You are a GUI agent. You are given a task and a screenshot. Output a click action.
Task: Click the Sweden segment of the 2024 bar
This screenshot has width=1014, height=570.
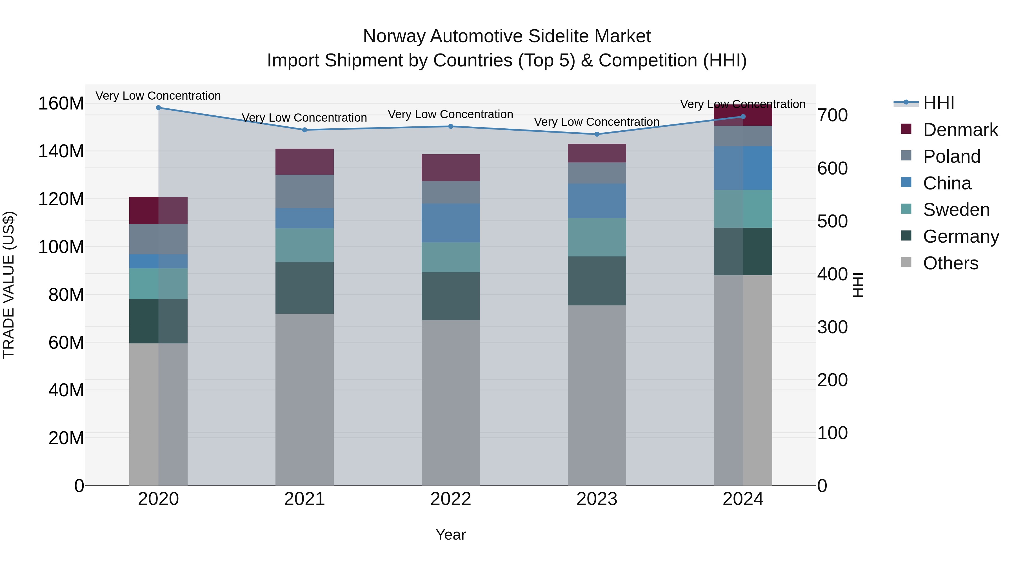point(743,209)
